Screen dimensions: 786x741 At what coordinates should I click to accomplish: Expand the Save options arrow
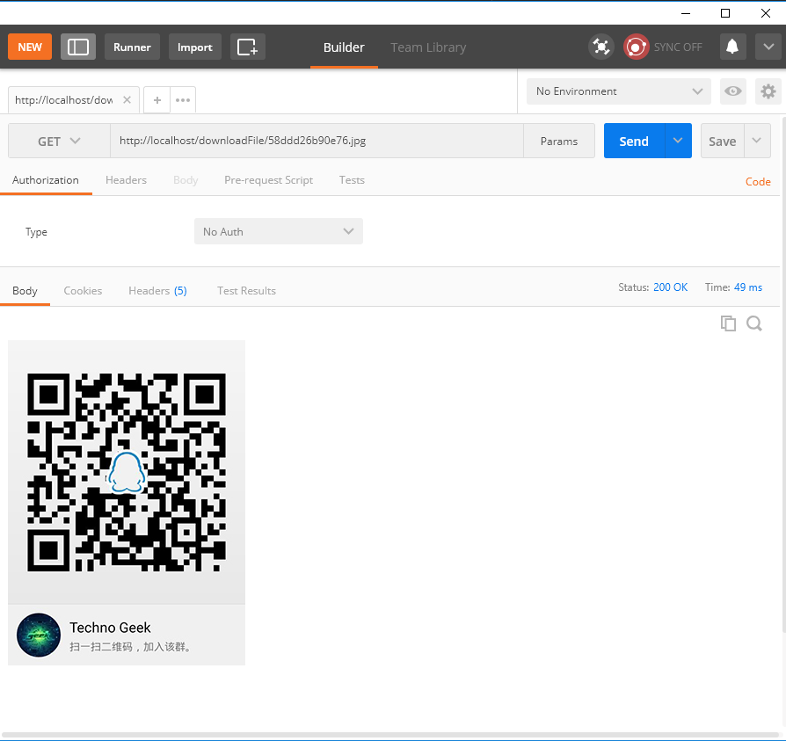point(757,141)
